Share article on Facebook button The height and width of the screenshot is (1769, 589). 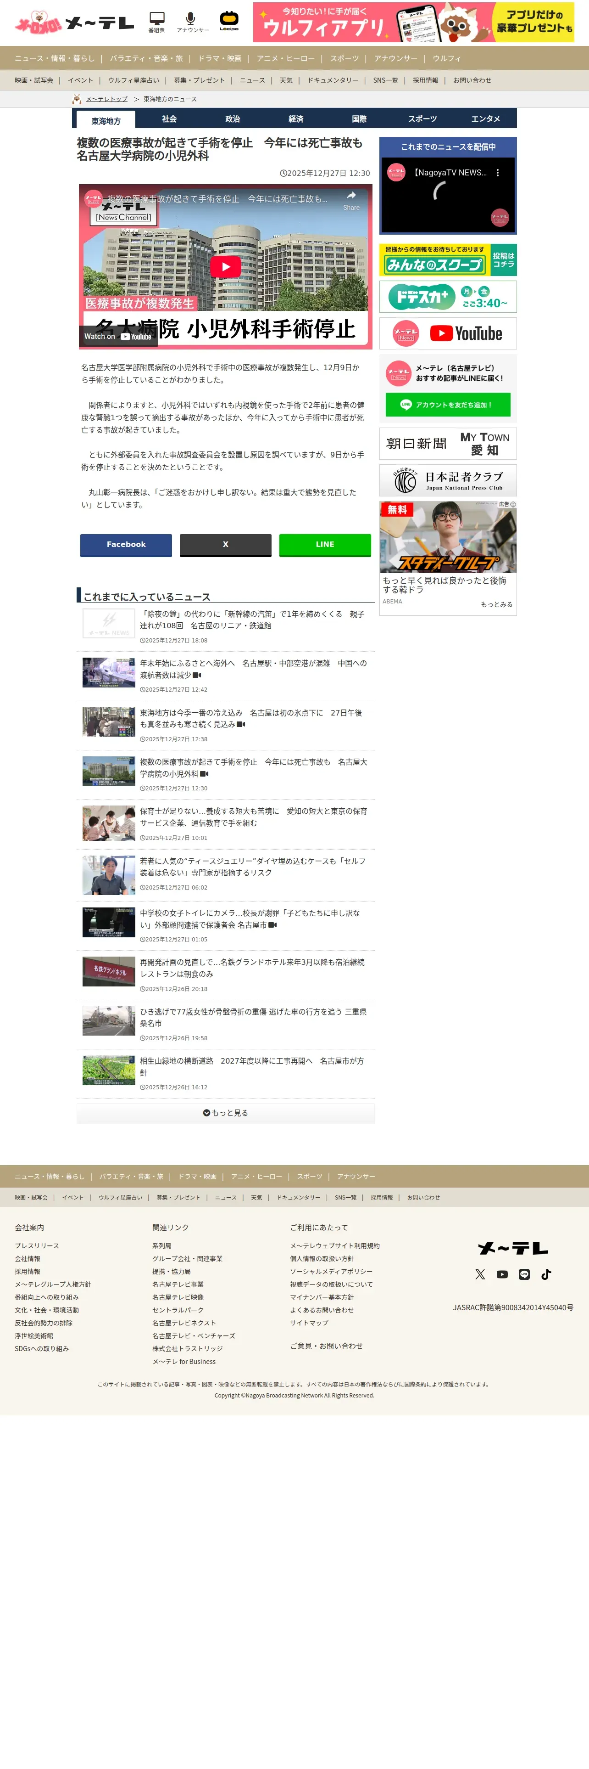point(126,545)
